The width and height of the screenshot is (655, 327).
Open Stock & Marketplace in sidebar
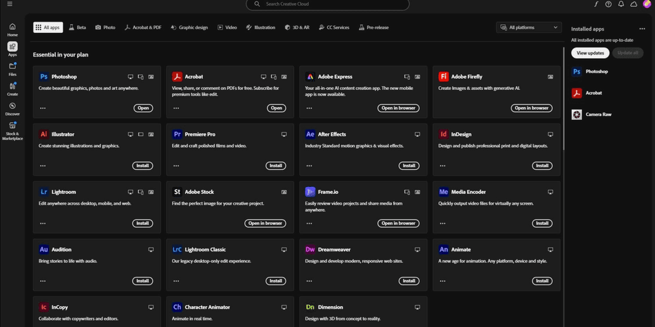point(12,129)
